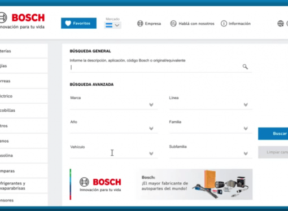This screenshot has width=288, height=211.
Task: Select the Lámparas sidebar category
Action: 24,171
